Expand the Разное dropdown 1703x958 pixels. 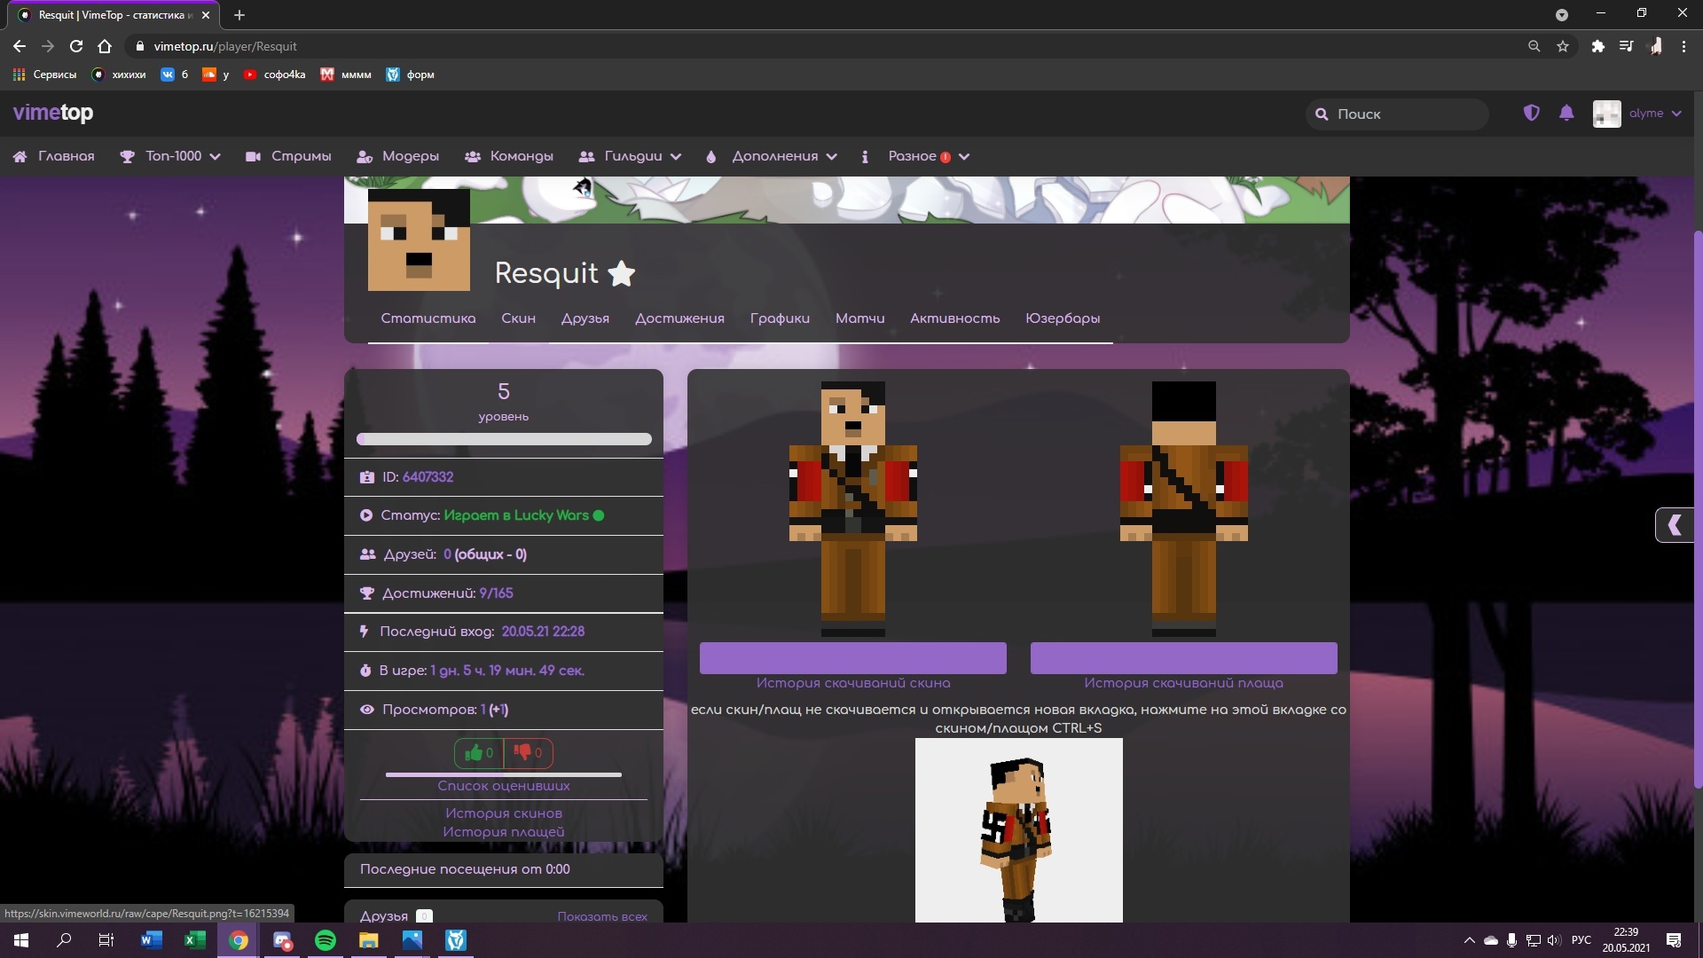coord(929,156)
